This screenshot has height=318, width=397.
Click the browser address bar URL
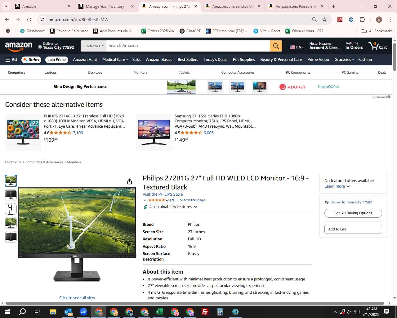tap(78, 20)
